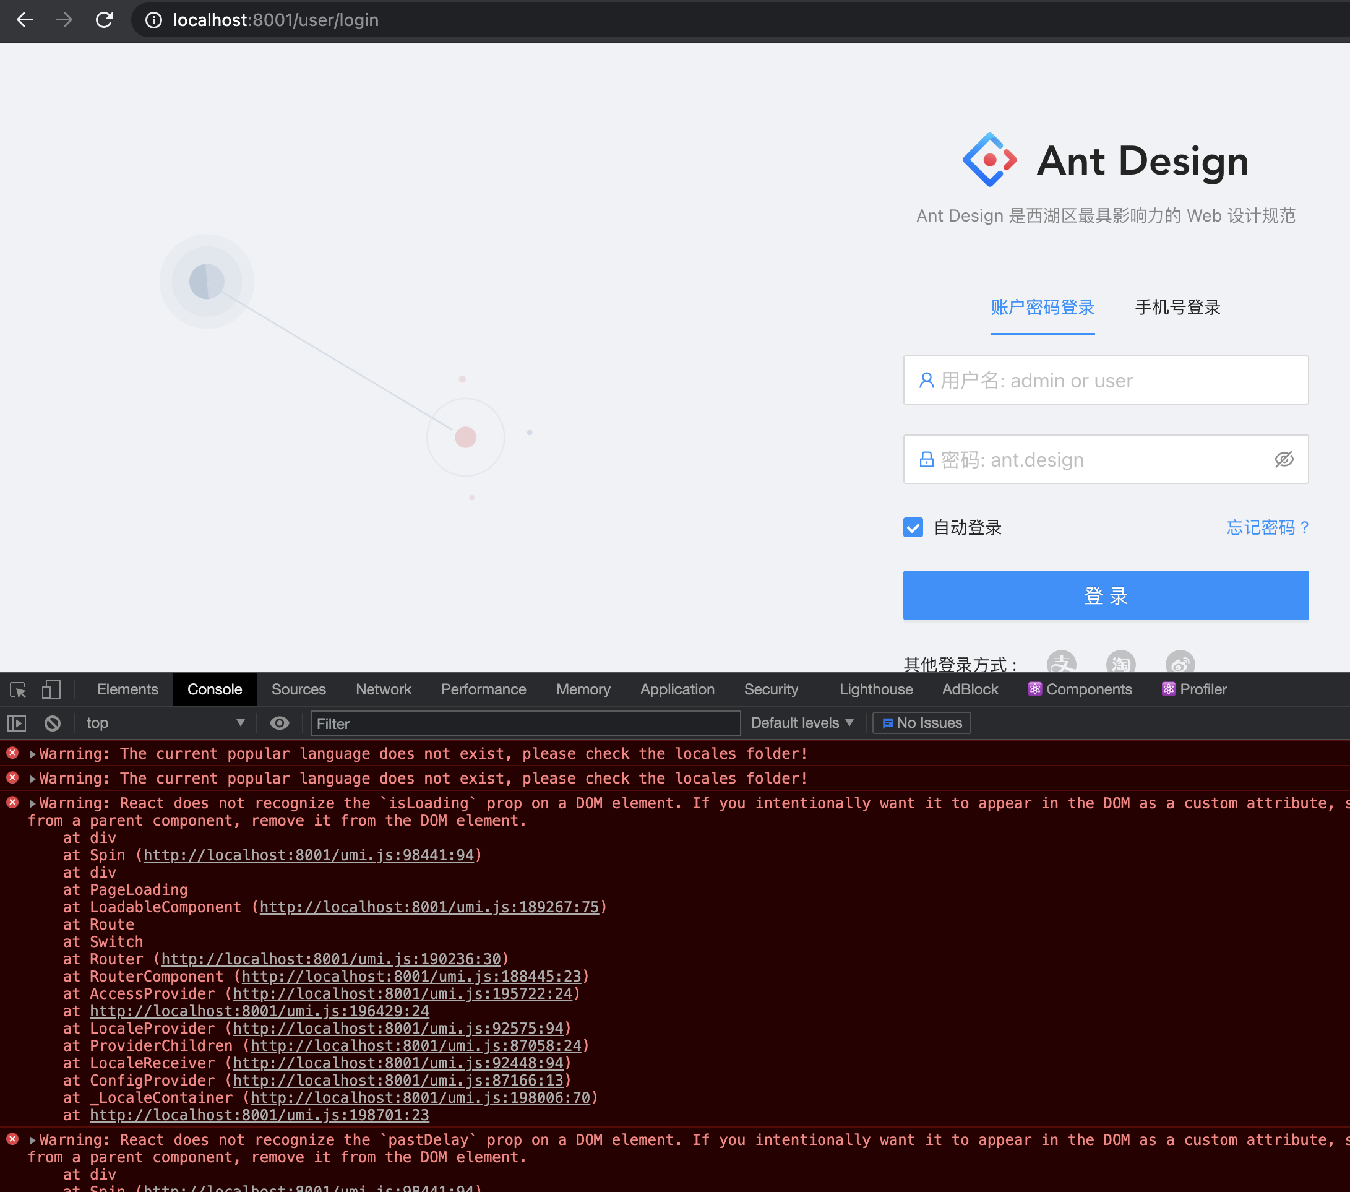The width and height of the screenshot is (1350, 1192).
Task: Collapse the pastDelay prop warning
Action: tap(32, 1141)
